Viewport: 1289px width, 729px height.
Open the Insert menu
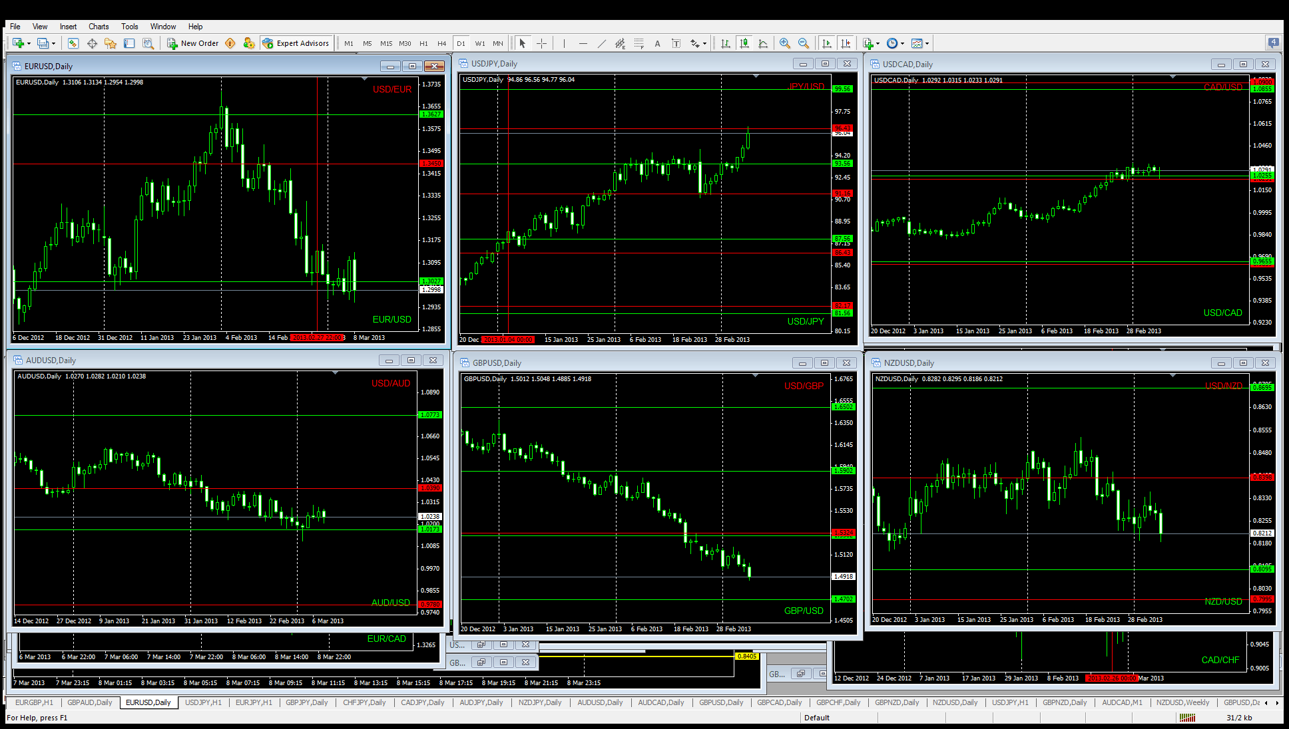point(68,27)
